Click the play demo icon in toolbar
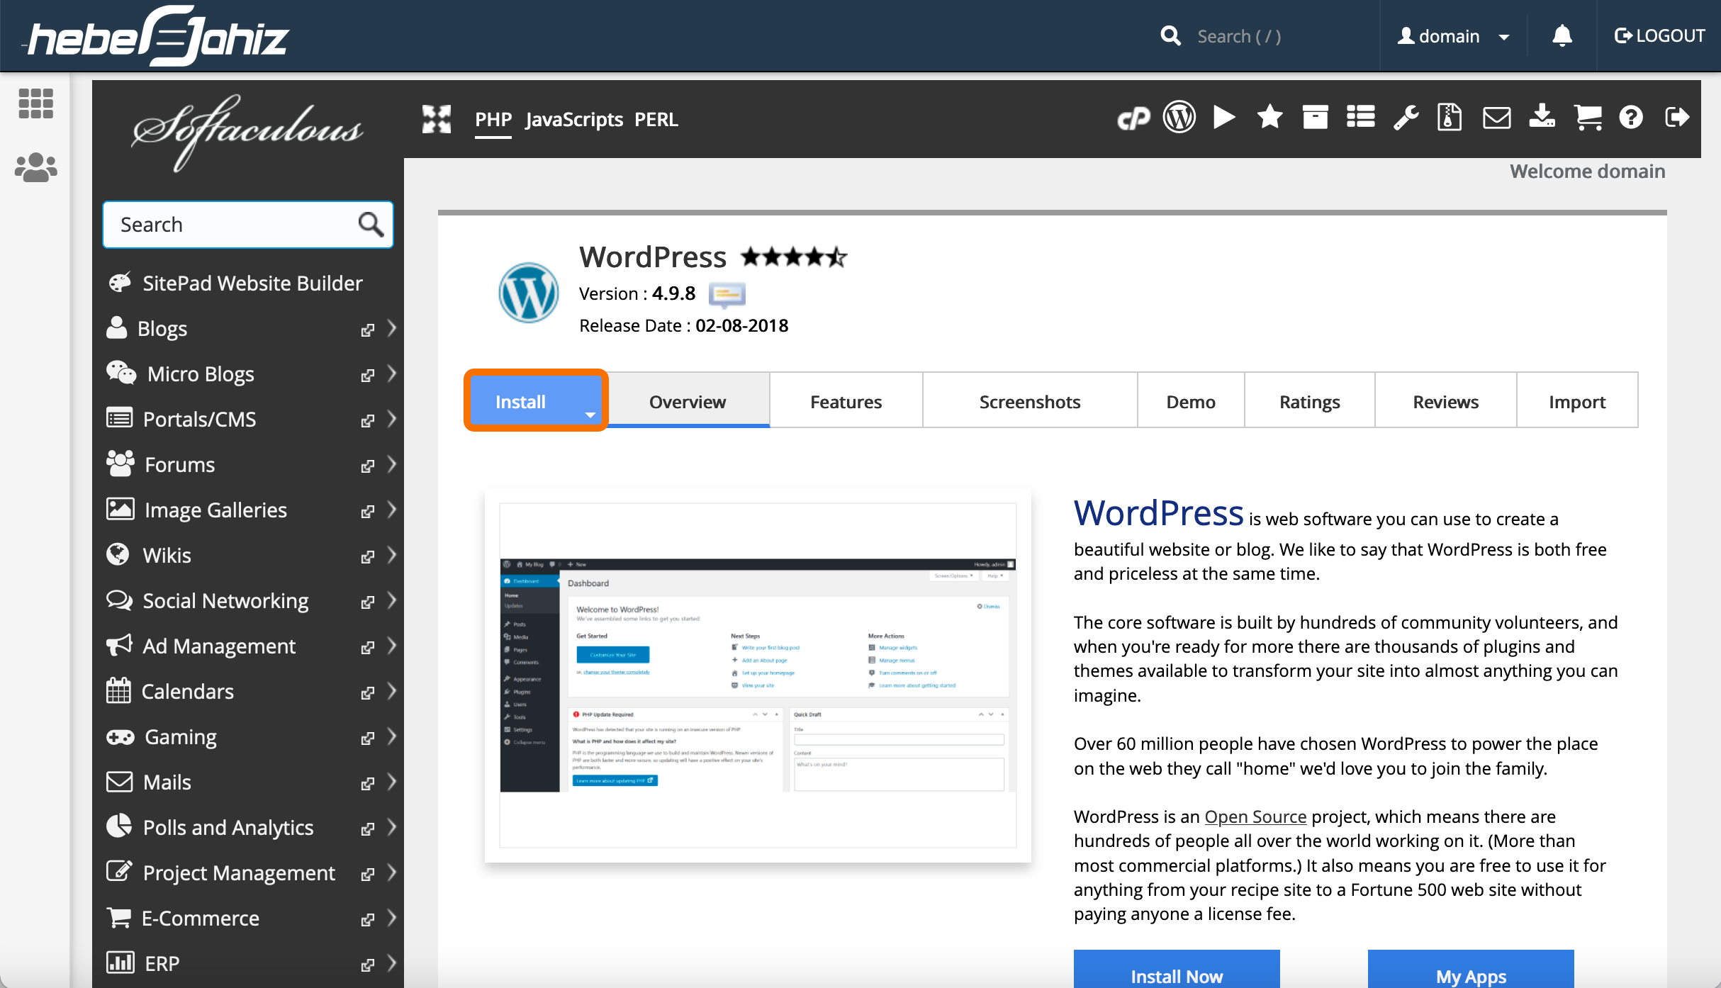The image size is (1721, 988). coord(1224,118)
